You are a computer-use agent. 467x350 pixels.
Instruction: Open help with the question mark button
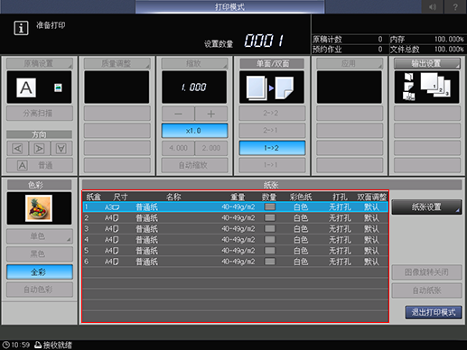(455, 6)
